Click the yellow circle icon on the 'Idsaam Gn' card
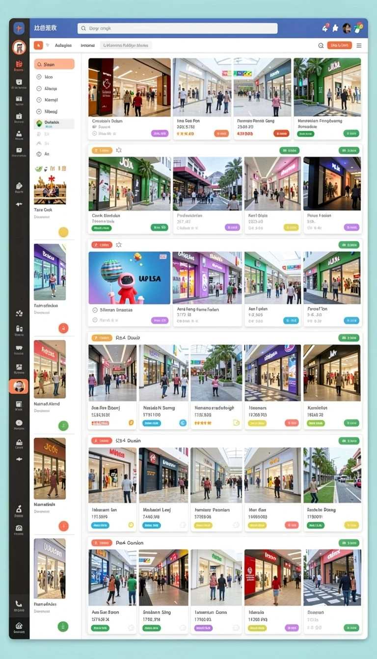Viewport: 377px width, 659px height. (x=131, y=525)
